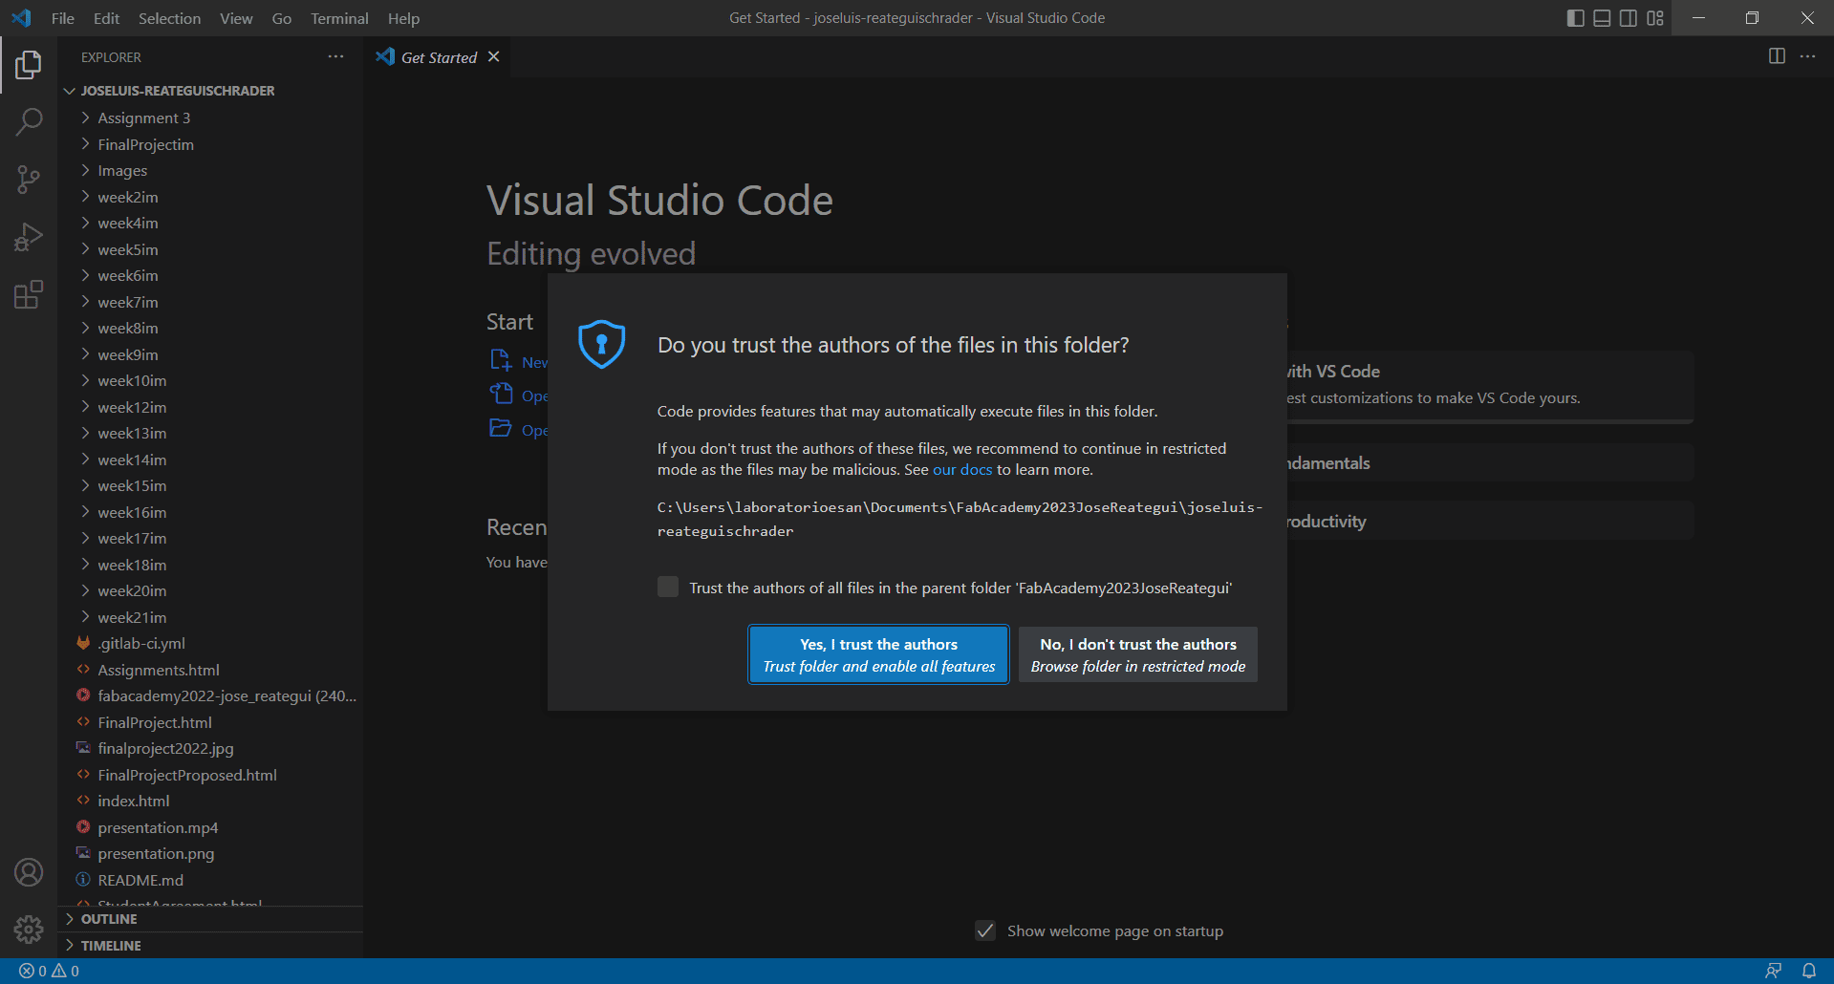Viewport: 1834px width, 984px height.
Task: Click the New File icon under Start
Action: (x=501, y=361)
